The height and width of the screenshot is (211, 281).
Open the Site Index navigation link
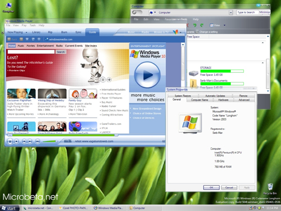pyautogui.click(x=91, y=46)
